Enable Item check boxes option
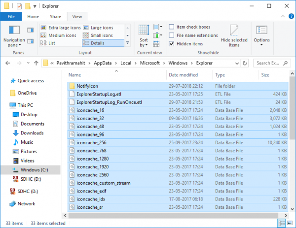Image resolution: width=296 pixels, height=228 pixels. pyautogui.click(x=171, y=27)
